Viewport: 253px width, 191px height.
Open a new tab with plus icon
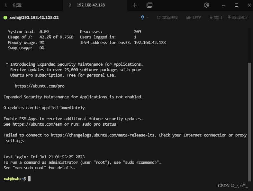click(135, 5)
